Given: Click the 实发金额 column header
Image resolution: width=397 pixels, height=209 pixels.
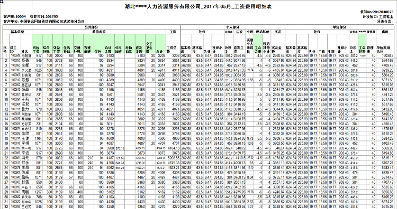Looking at the screenshot, I should click(278, 44).
